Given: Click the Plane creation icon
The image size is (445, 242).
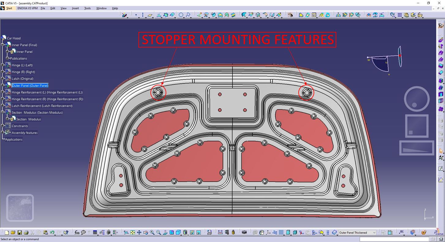Looking at the screenshot, I should click(150, 15).
